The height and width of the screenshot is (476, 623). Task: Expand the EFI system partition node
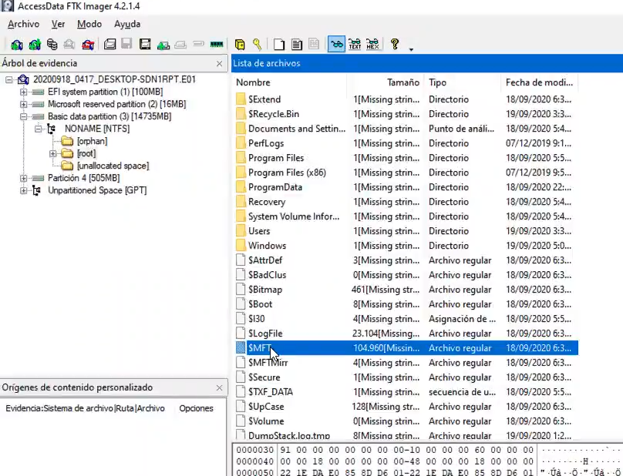click(23, 92)
